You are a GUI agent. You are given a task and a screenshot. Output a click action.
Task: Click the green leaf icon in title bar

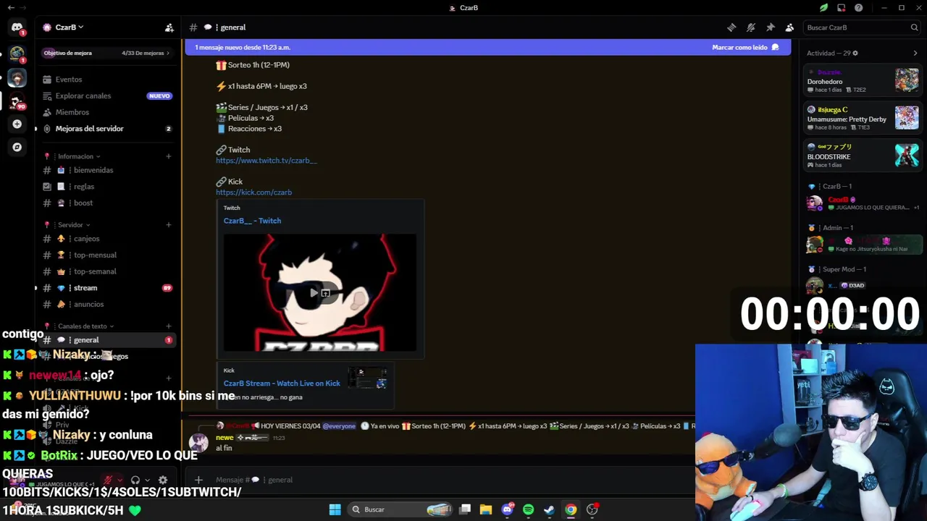point(823,8)
